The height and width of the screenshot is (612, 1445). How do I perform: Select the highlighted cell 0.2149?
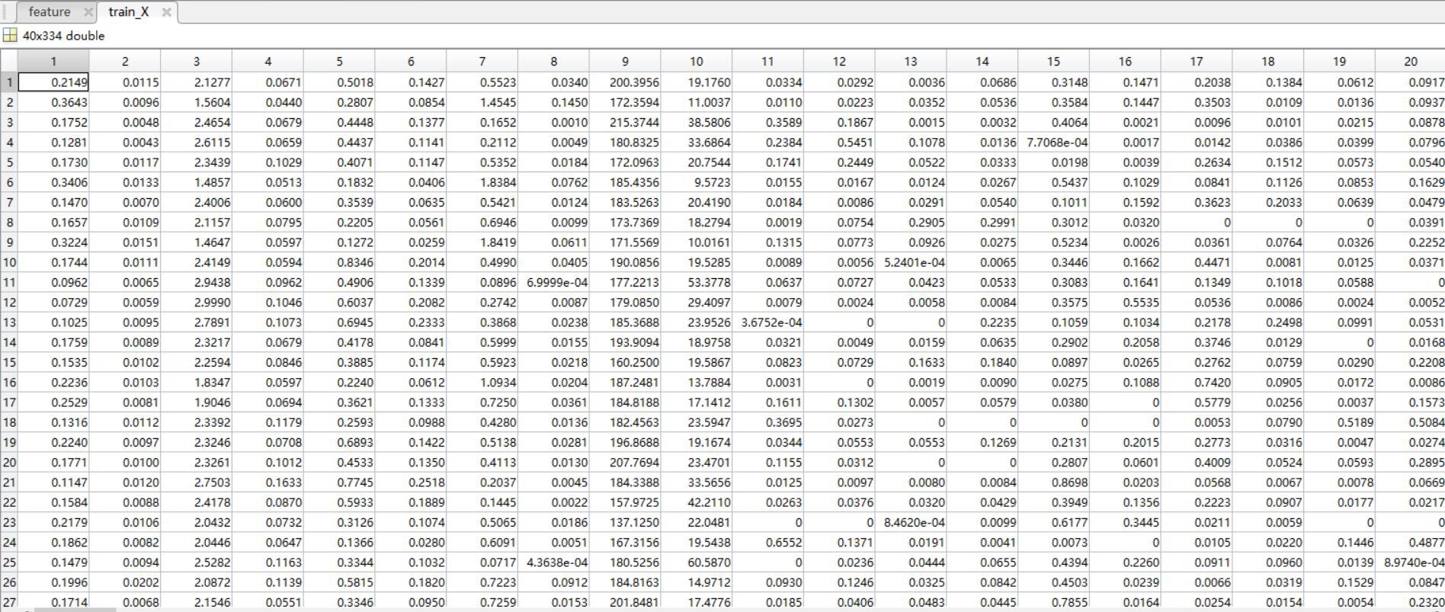click(x=53, y=82)
